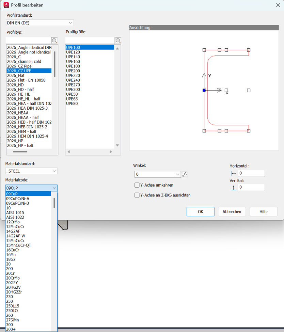The height and width of the screenshot is (332, 284).
Task: Click the horizontal offset arrow icon
Action: click(x=233, y=173)
